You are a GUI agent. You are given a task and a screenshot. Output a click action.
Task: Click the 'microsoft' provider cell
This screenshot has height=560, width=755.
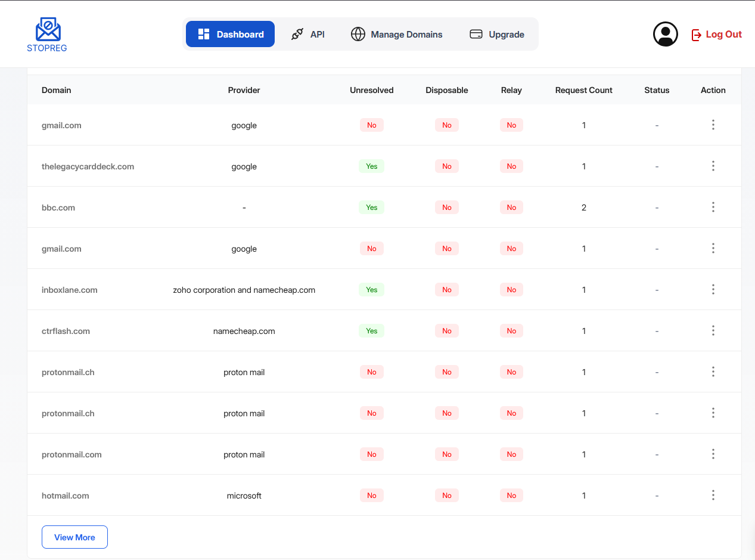(x=244, y=496)
